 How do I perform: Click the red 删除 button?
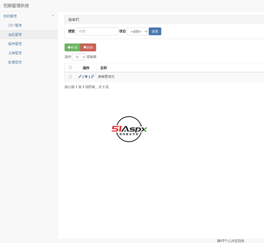[x=88, y=48]
